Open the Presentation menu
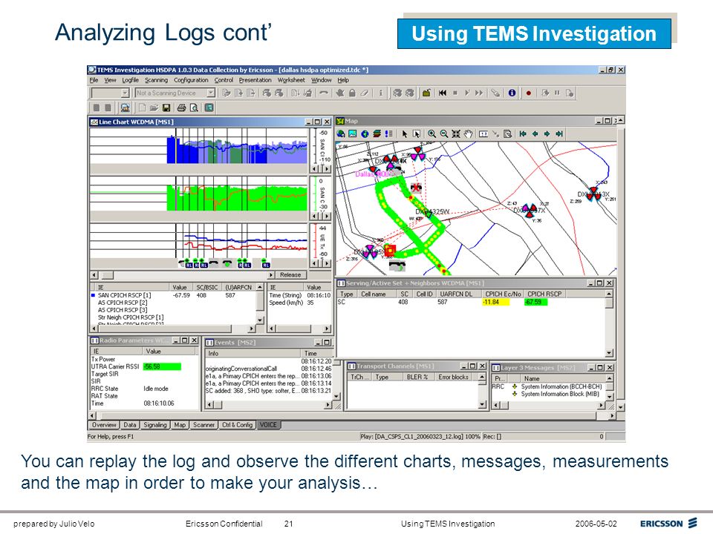This screenshot has height=534, width=713. pos(255,80)
